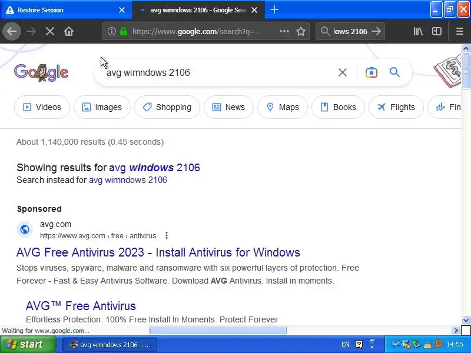Click the EN language indicator
Image resolution: width=471 pixels, height=353 pixels.
[346, 344]
